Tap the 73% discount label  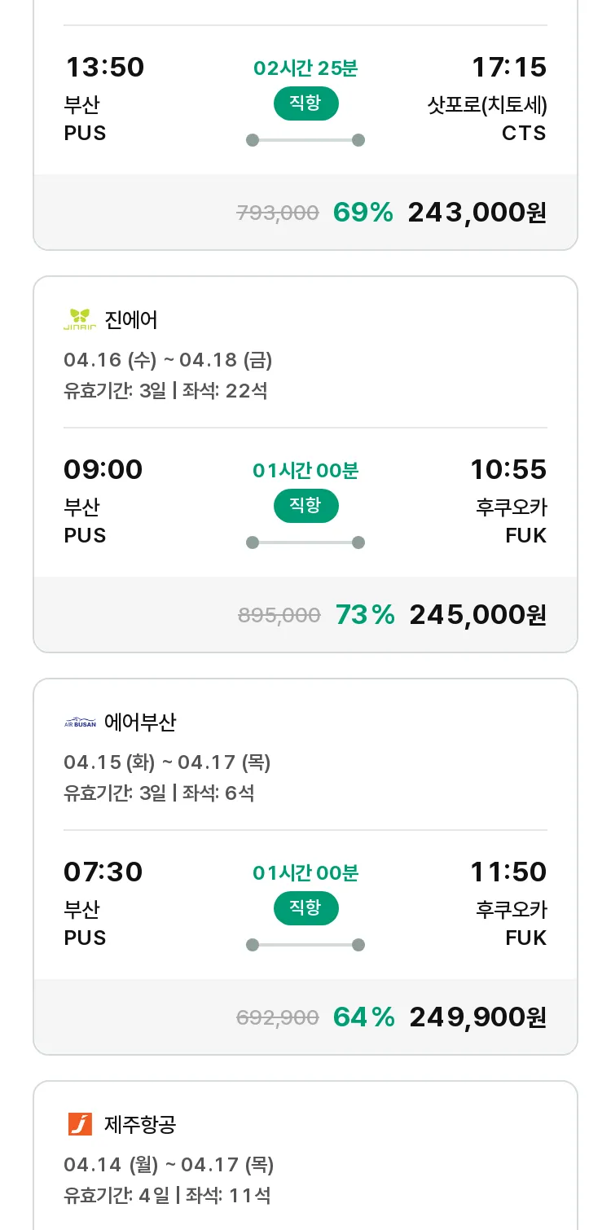tap(365, 615)
